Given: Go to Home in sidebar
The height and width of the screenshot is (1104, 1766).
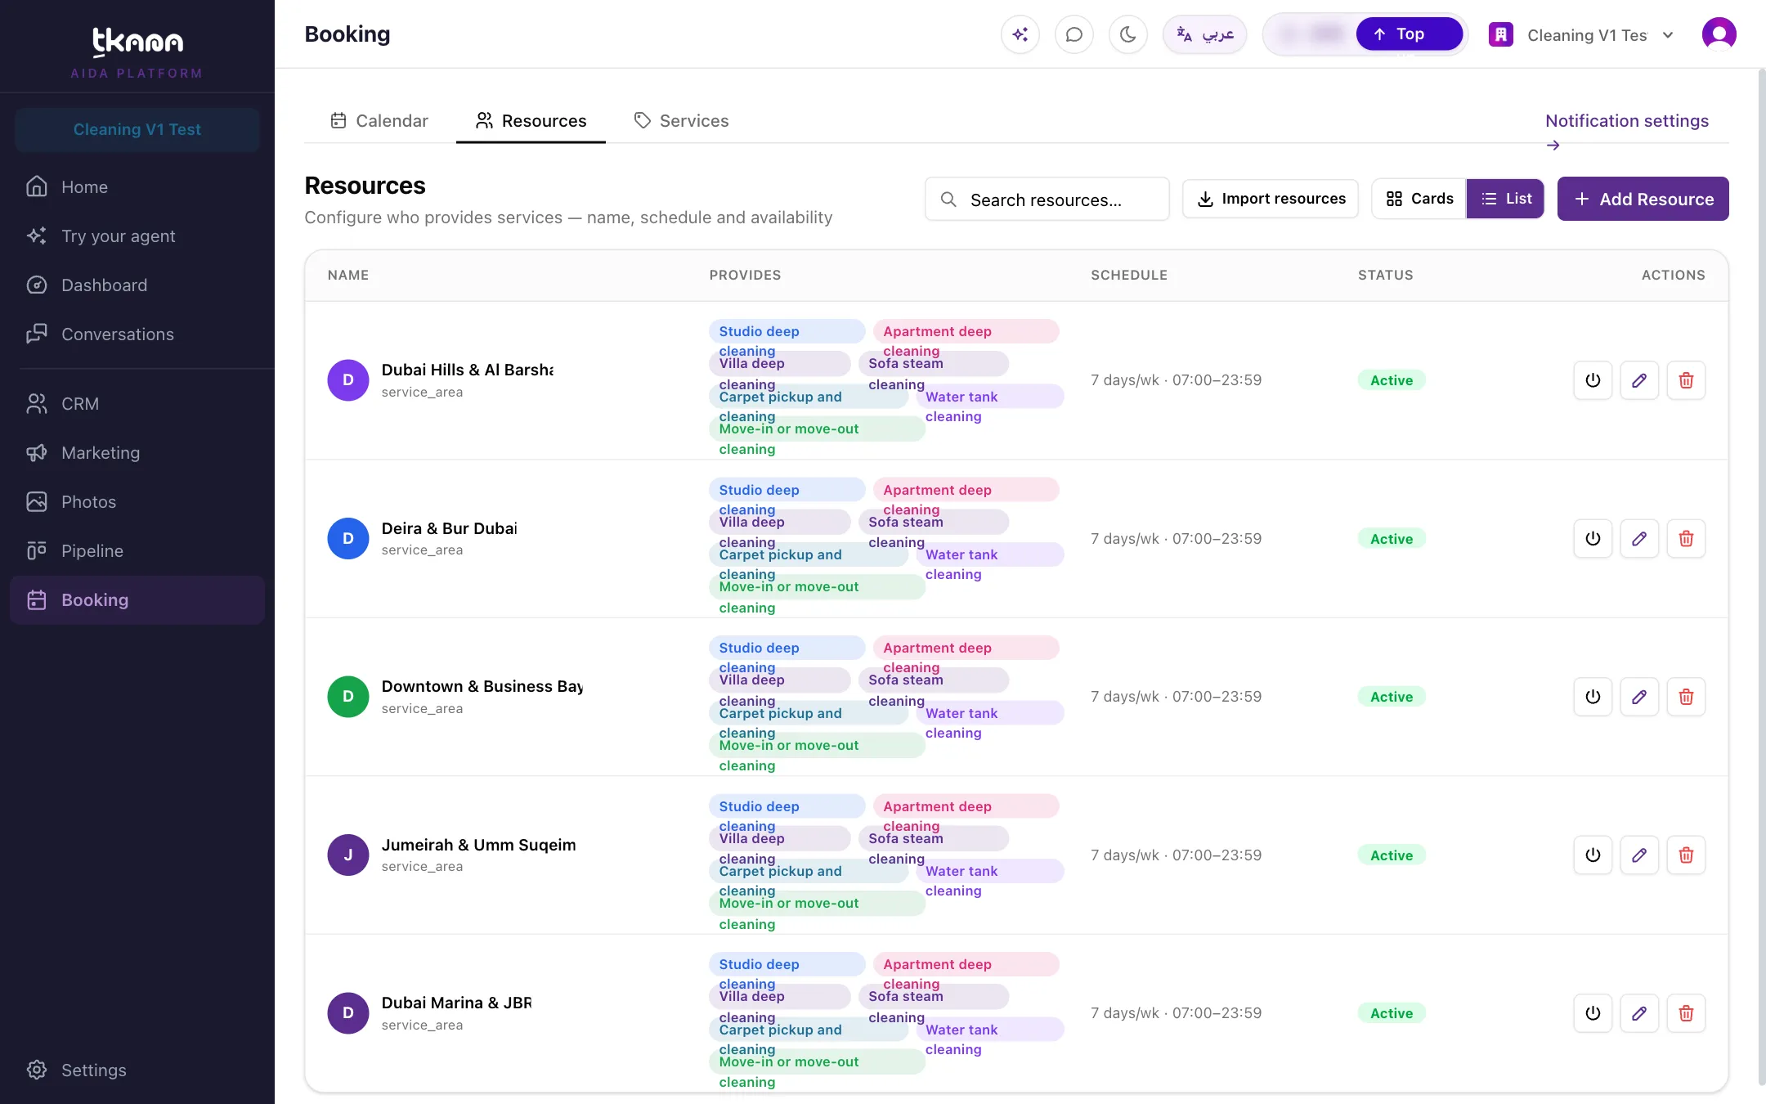Looking at the screenshot, I should pos(137,187).
